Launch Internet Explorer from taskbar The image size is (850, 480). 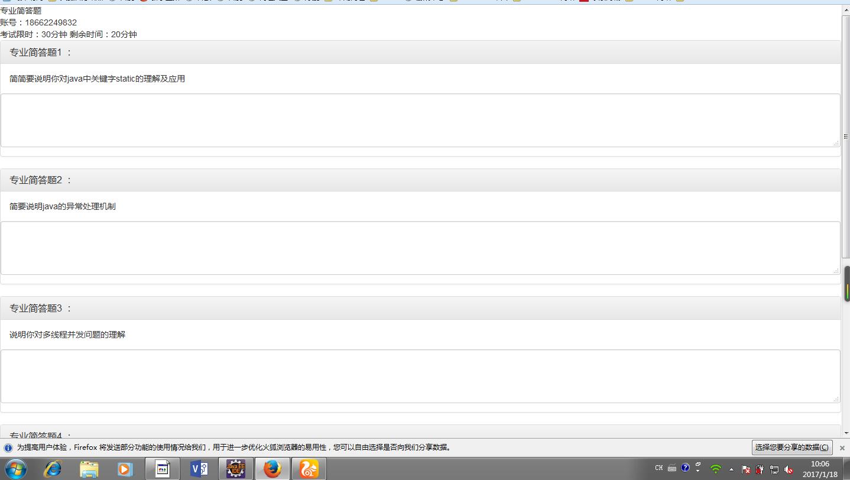pos(53,469)
